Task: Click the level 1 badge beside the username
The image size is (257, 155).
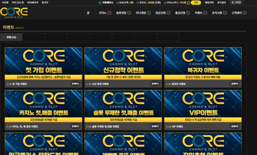Action: click(100, 3)
